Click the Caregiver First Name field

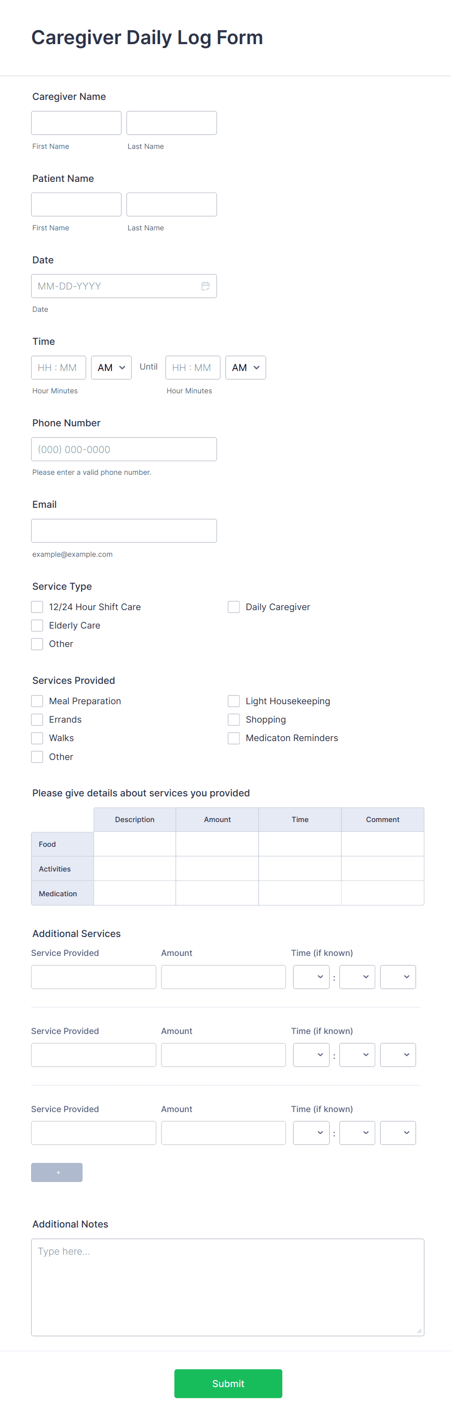point(76,122)
